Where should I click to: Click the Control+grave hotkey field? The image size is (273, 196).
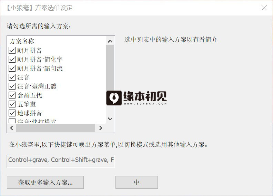click(61, 162)
